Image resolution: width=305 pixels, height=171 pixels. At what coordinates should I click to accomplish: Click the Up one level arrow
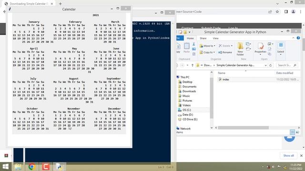[193, 66]
